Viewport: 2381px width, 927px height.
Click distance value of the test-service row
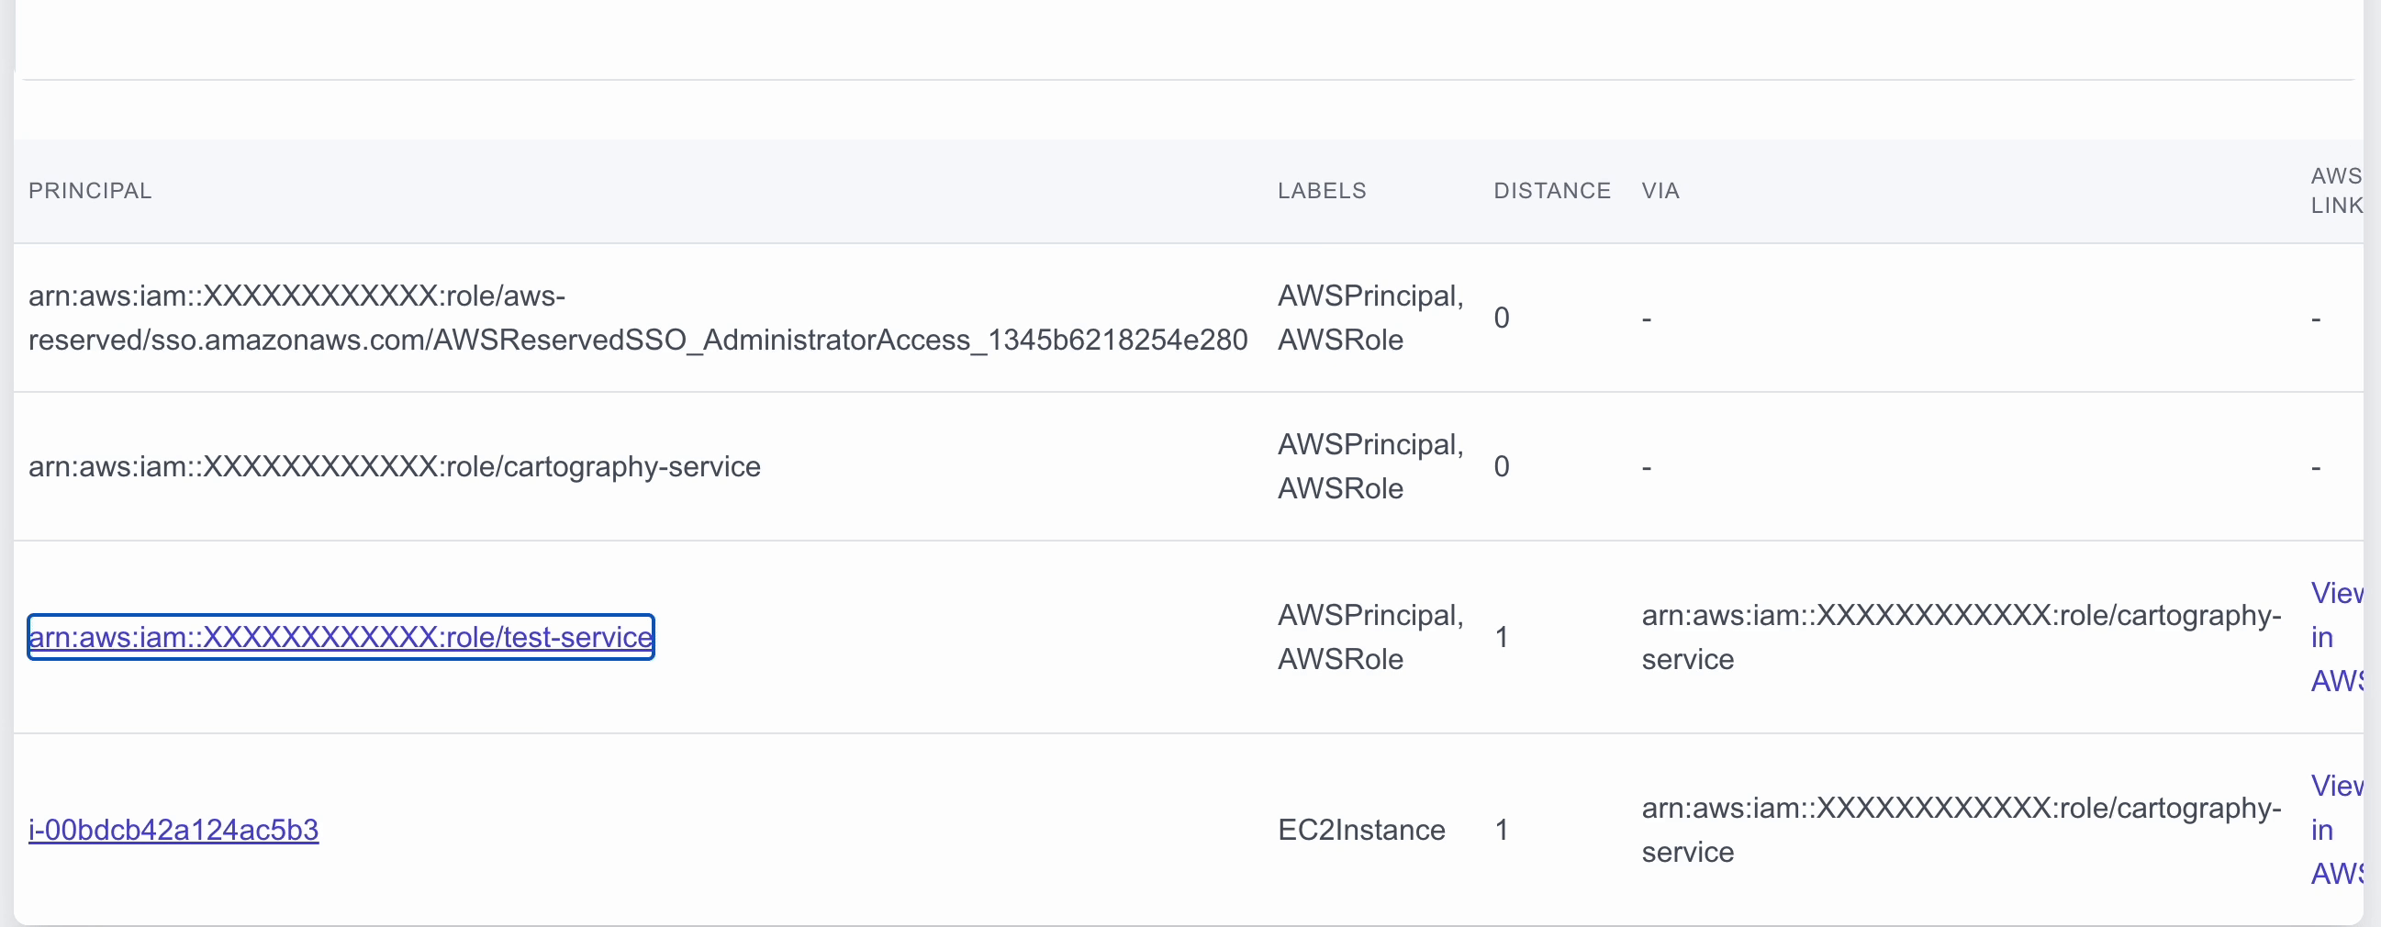pyautogui.click(x=1501, y=637)
